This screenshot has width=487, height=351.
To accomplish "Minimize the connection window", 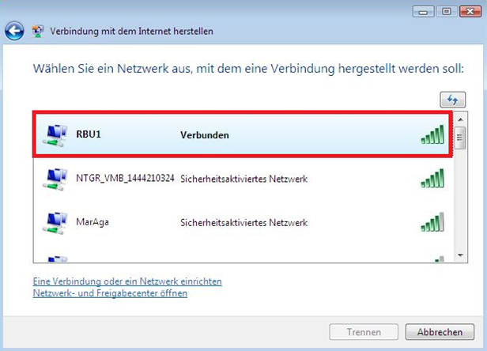I will [423, 12].
